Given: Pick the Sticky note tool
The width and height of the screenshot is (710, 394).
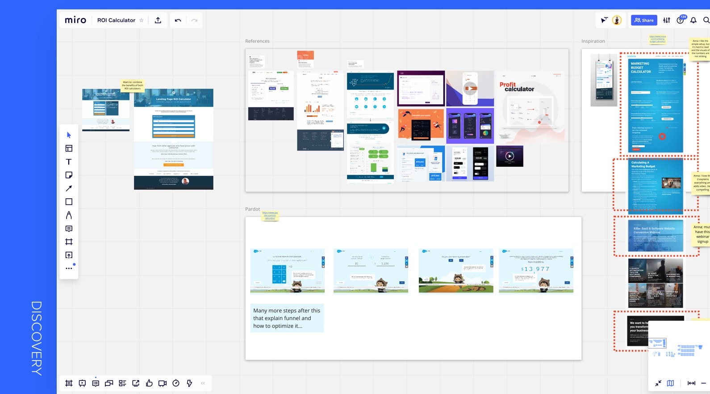Looking at the screenshot, I should [69, 175].
